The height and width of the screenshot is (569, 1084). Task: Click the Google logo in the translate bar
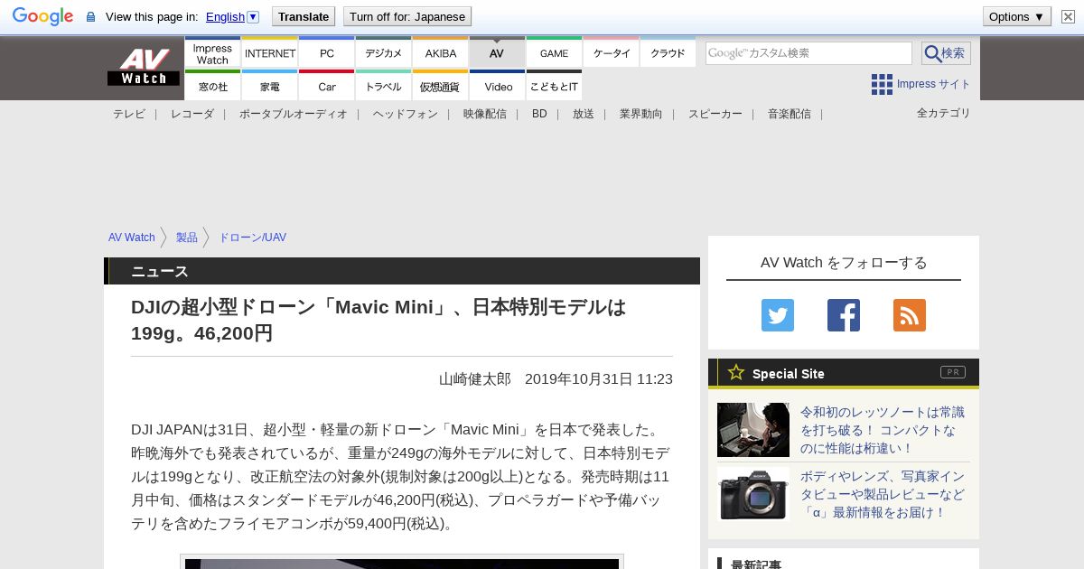point(42,16)
